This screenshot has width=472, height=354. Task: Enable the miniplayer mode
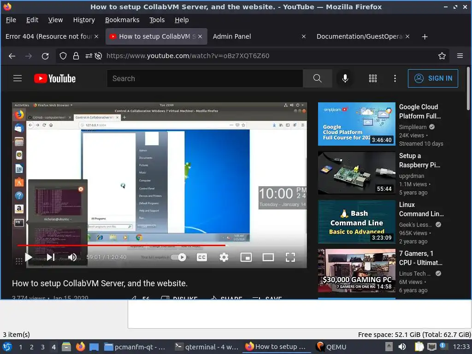(x=246, y=257)
